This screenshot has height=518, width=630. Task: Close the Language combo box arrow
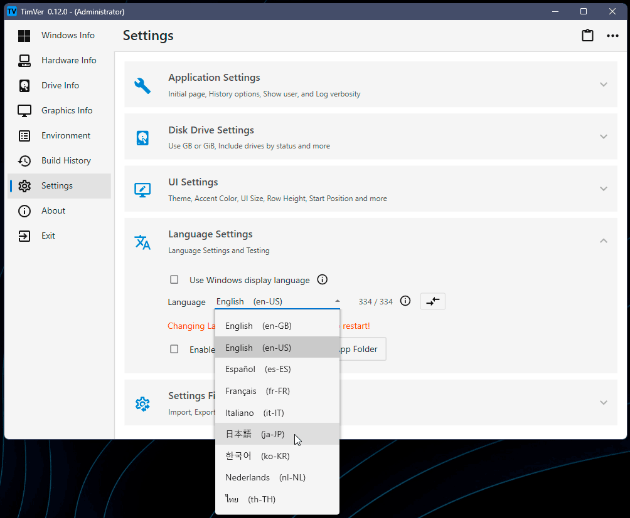(x=338, y=301)
